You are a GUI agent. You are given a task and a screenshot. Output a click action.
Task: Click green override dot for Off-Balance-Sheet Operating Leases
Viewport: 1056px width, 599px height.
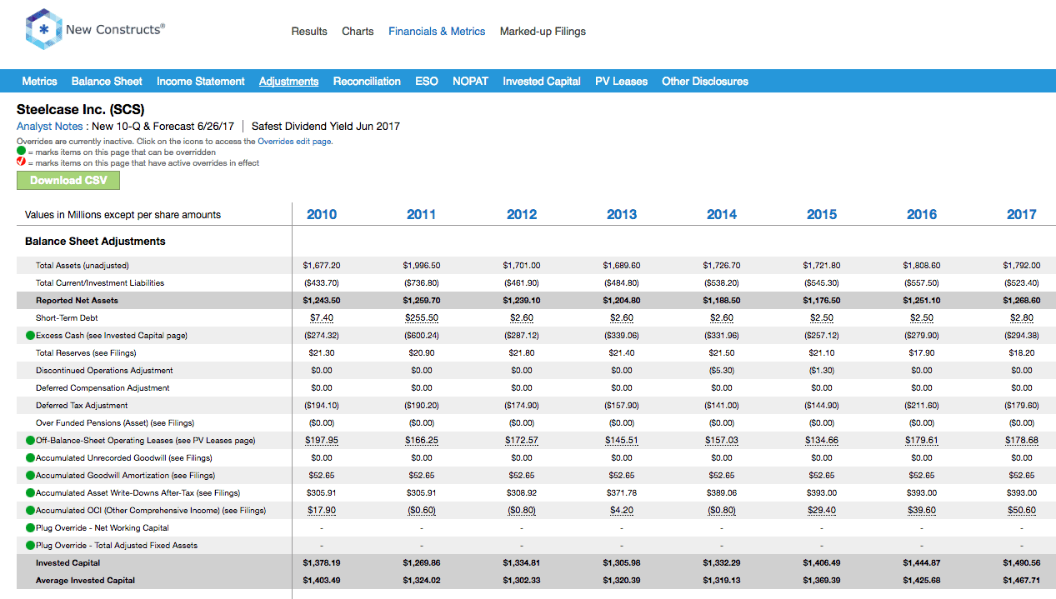[30, 441]
